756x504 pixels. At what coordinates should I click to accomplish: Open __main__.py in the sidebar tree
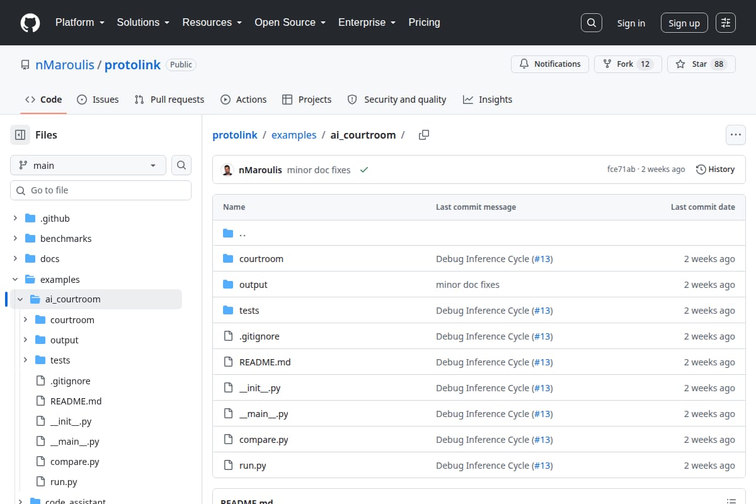point(74,442)
